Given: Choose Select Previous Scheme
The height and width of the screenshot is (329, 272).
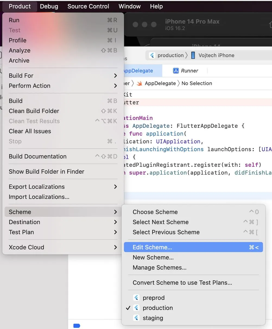Looking at the screenshot, I should coord(193,232).
